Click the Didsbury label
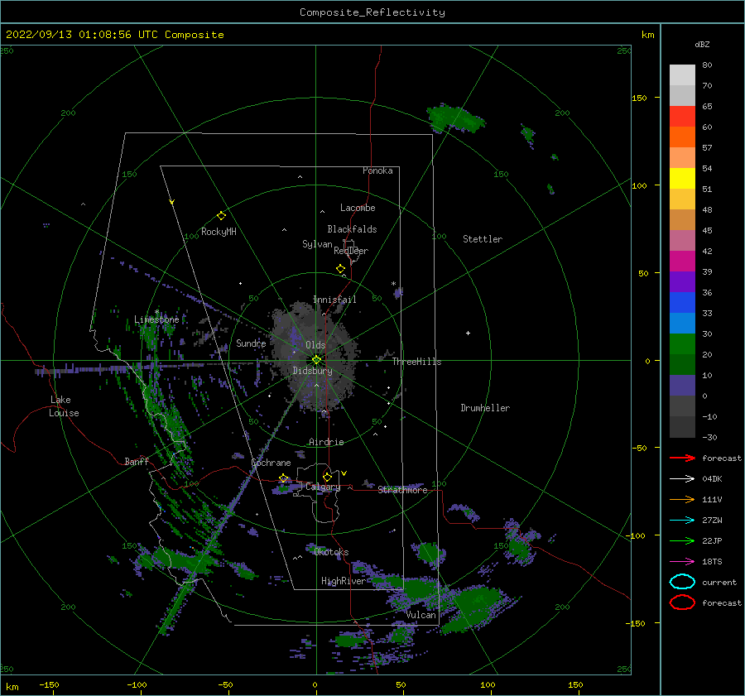 tap(313, 371)
